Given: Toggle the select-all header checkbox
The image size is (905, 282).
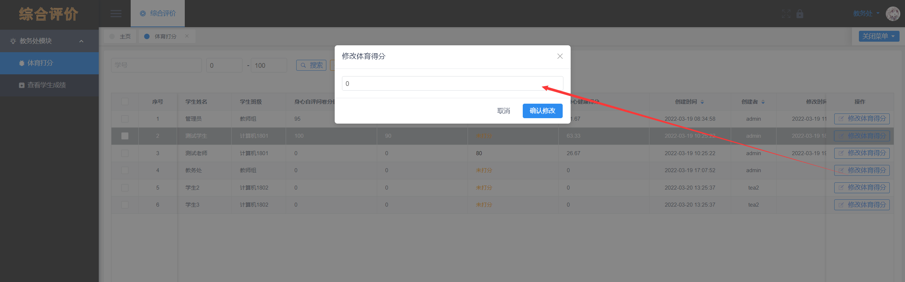Looking at the screenshot, I should tap(125, 101).
